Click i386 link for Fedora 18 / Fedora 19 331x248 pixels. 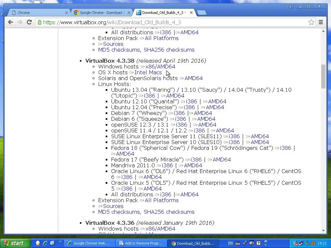(286, 148)
